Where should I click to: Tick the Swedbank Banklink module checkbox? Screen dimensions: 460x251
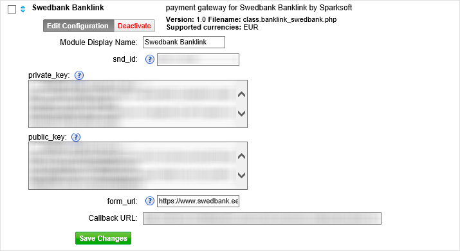point(12,10)
